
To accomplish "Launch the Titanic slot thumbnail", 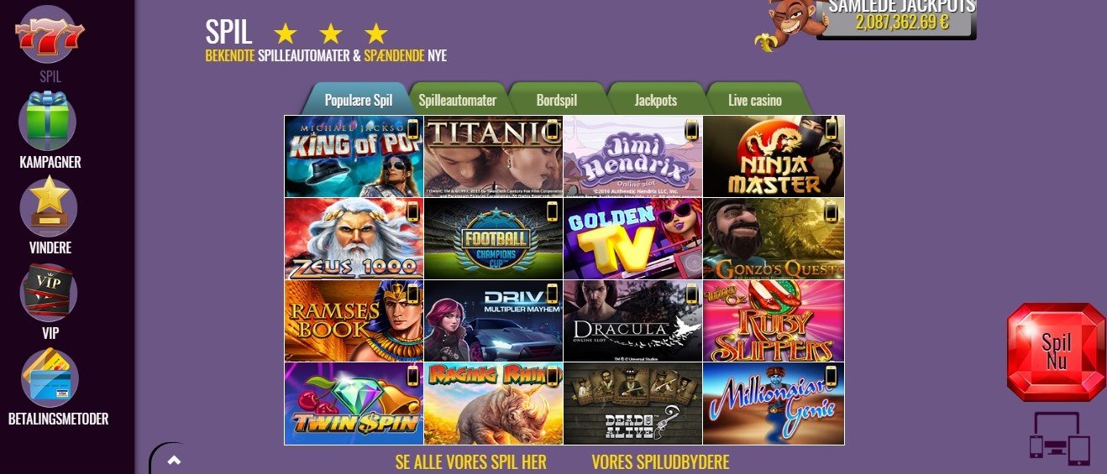I will pos(494,157).
